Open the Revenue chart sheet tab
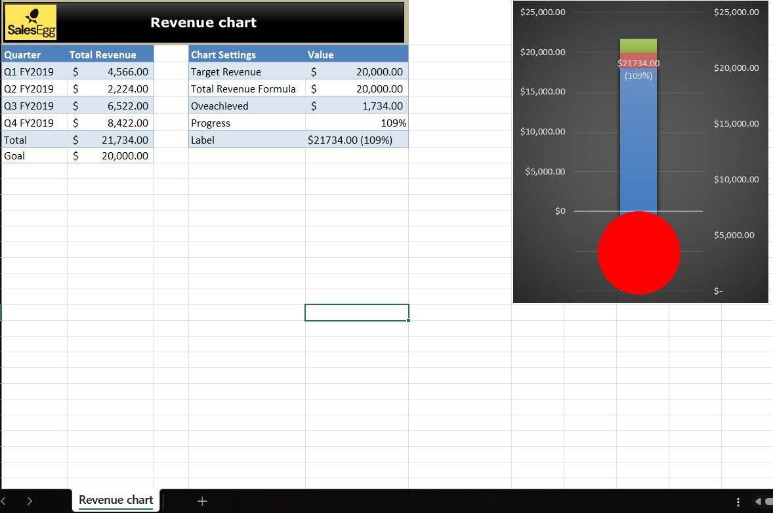Viewport: 773px width, 513px height. coord(115,500)
